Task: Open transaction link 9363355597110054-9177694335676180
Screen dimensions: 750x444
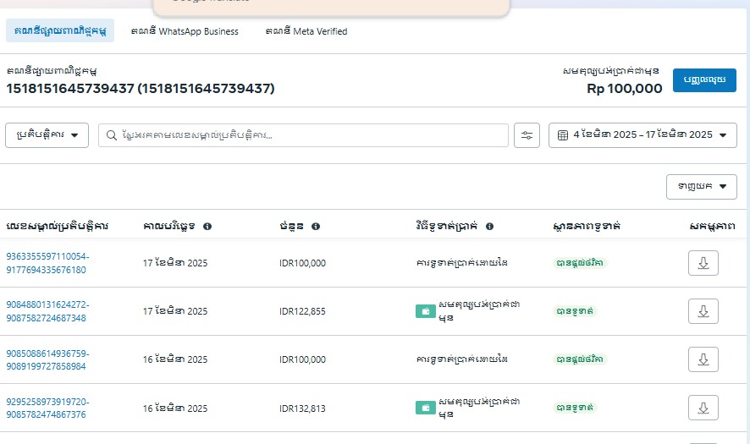Action: [x=47, y=263]
